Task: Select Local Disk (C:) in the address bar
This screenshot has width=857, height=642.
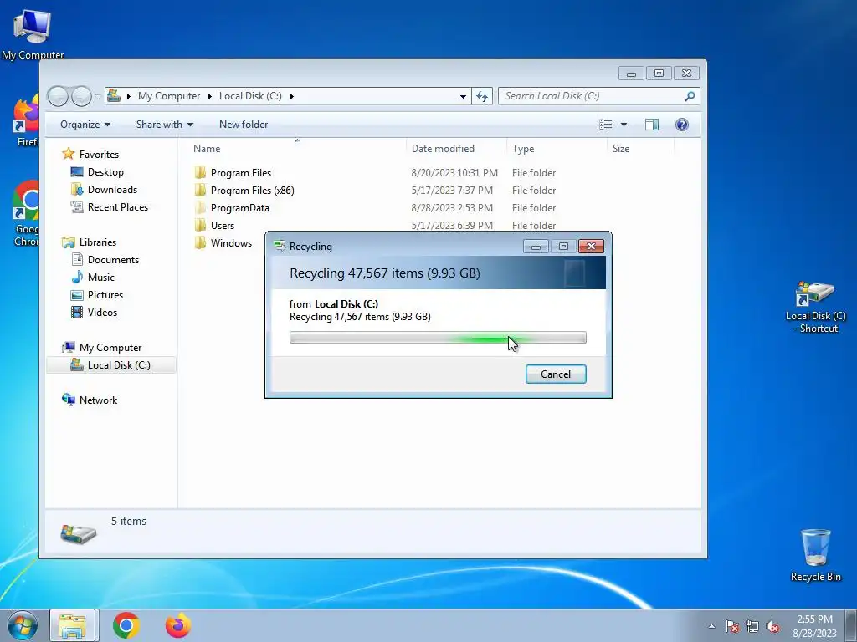Action: (x=250, y=96)
